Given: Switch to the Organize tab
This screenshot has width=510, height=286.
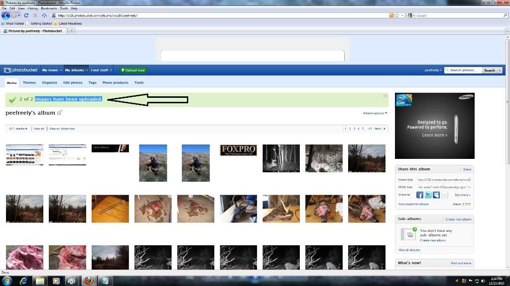Looking at the screenshot, I should click(x=49, y=82).
